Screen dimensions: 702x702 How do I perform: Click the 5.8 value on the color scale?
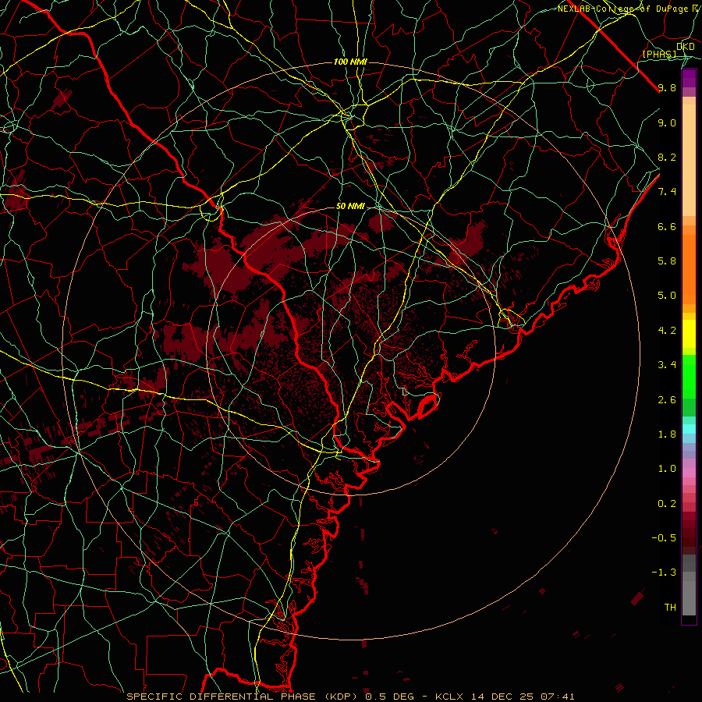coord(667,261)
